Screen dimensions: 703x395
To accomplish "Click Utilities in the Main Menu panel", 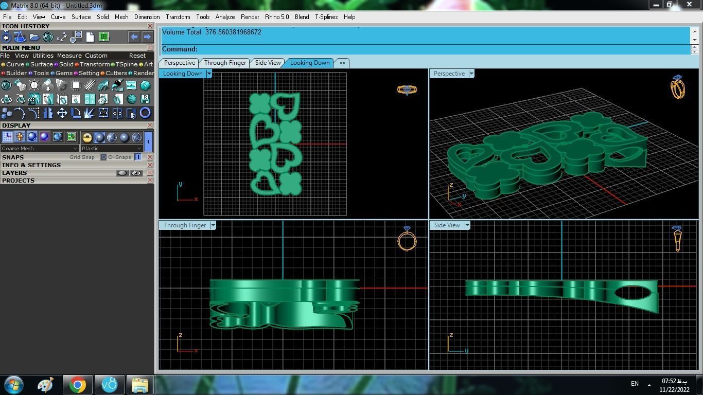I will [43, 56].
